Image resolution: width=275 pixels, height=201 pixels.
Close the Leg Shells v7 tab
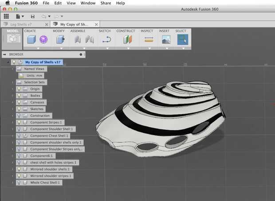47,24
